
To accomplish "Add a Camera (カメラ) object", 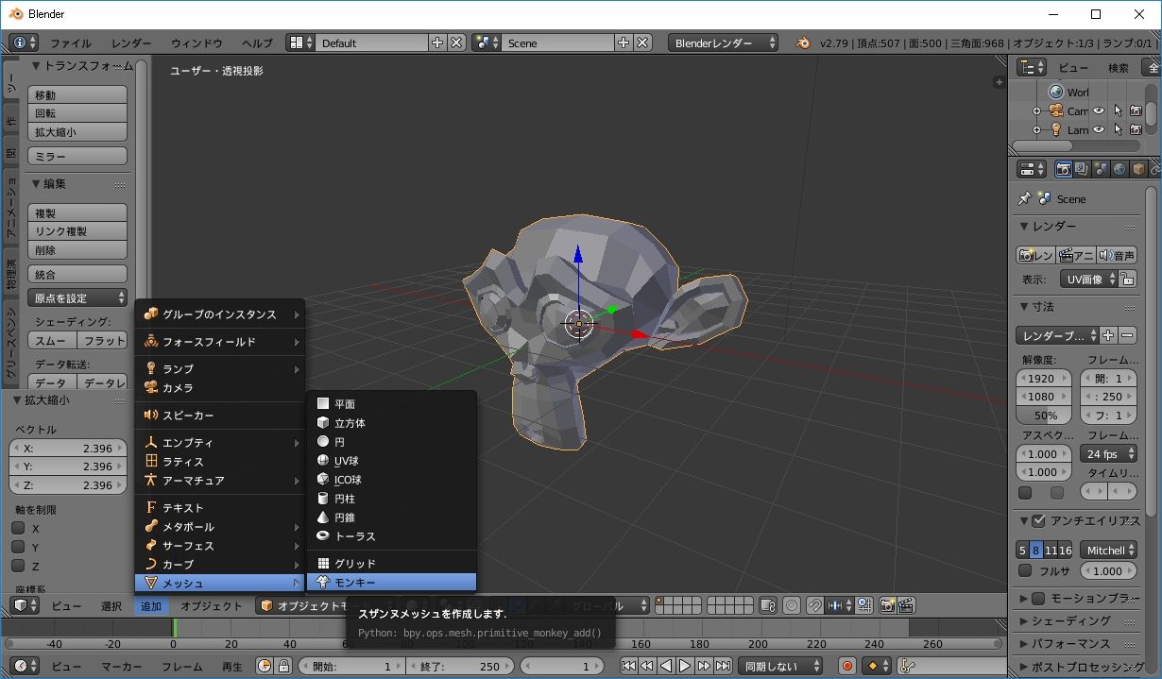I will tap(220, 388).
